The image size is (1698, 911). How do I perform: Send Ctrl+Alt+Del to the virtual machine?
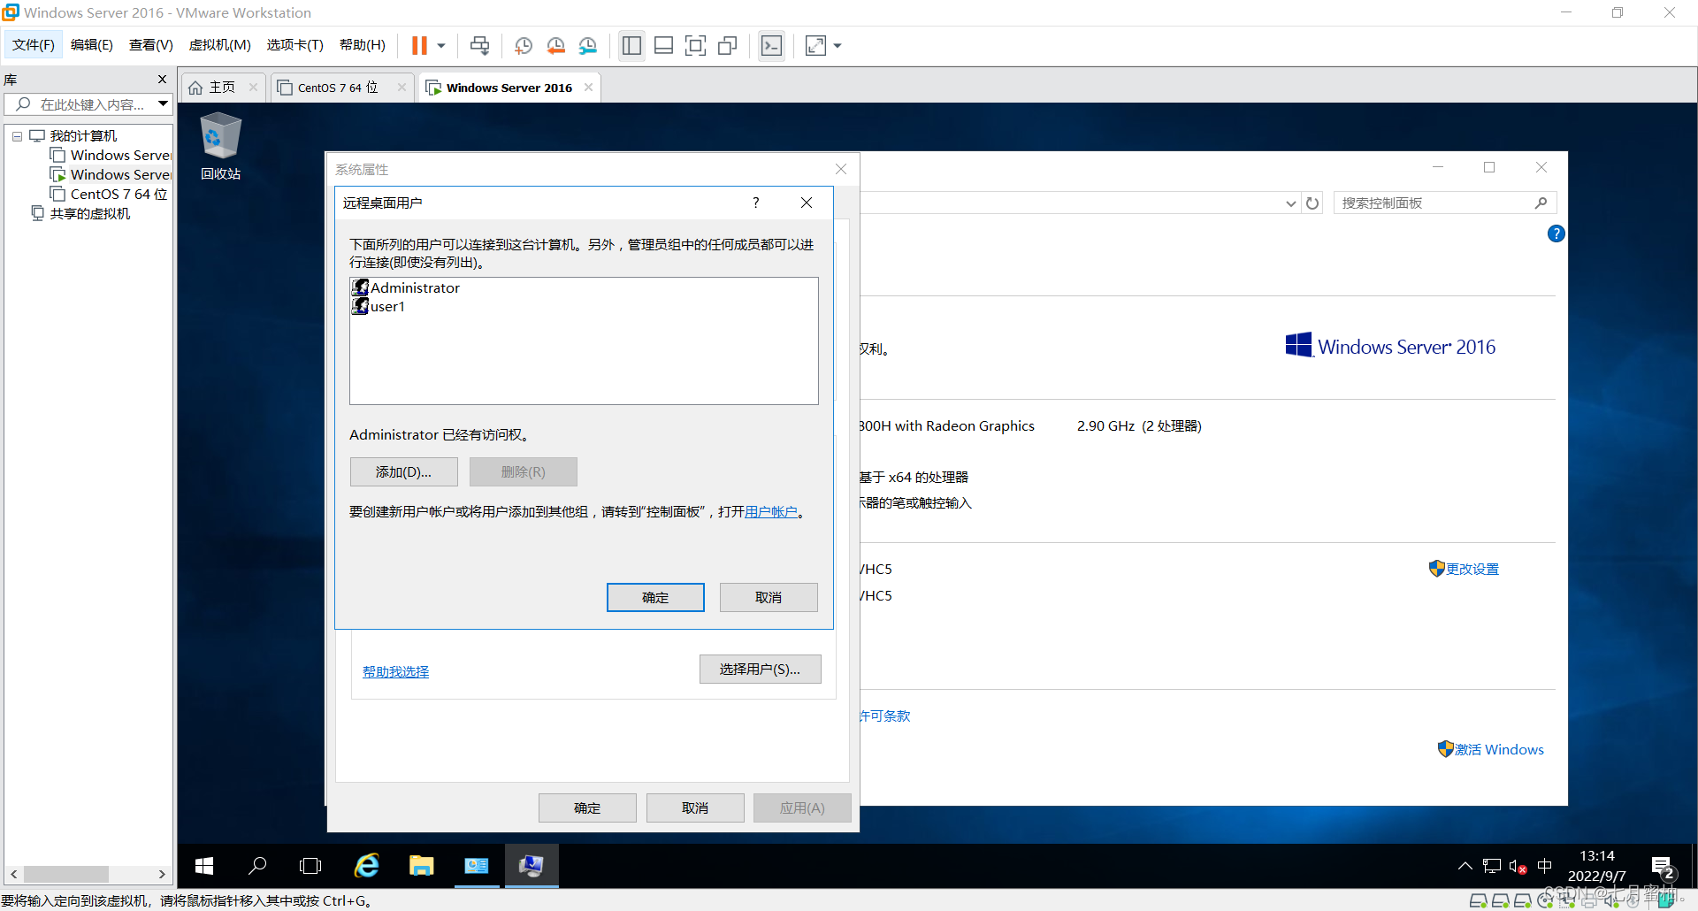(x=479, y=45)
